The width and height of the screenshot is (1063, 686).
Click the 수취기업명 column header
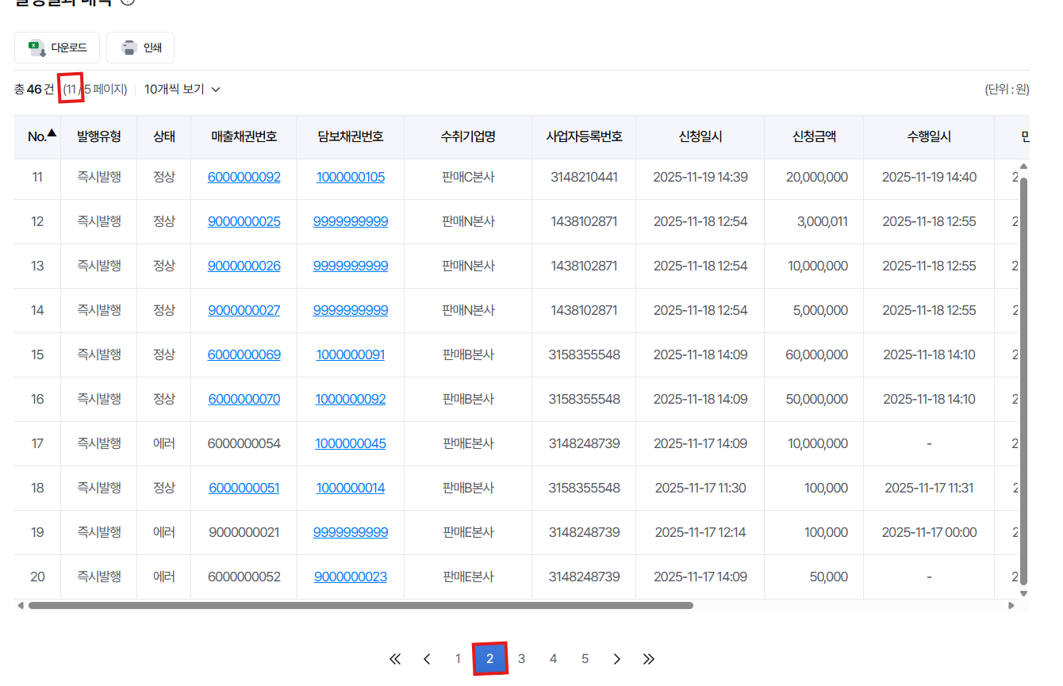(468, 137)
